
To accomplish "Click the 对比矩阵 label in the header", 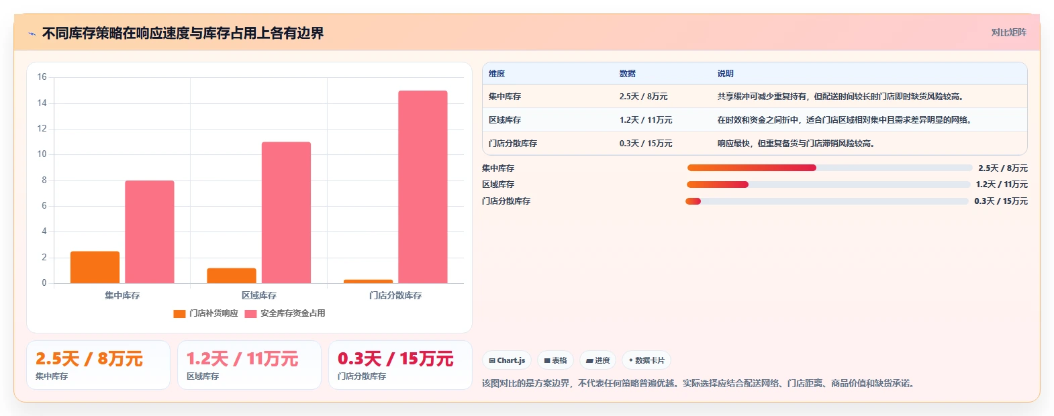I will (x=1009, y=32).
